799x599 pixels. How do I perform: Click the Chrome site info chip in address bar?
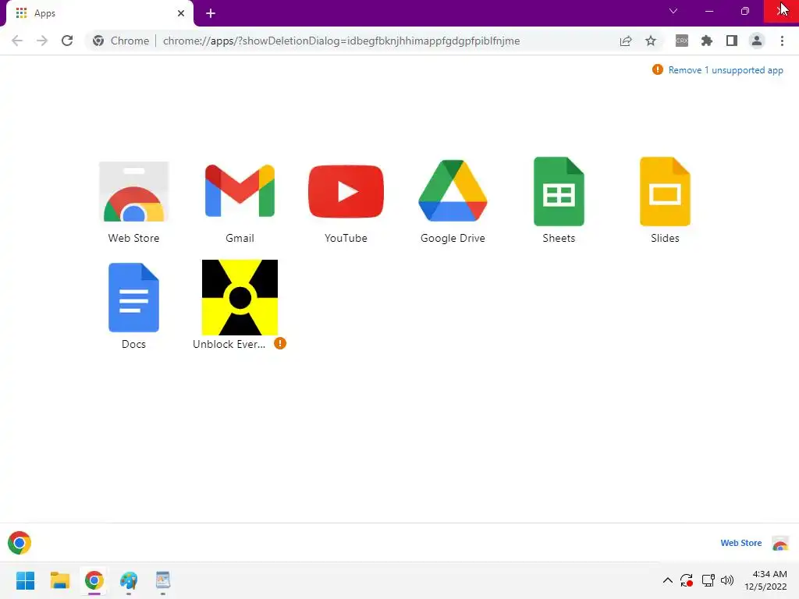[x=121, y=41]
